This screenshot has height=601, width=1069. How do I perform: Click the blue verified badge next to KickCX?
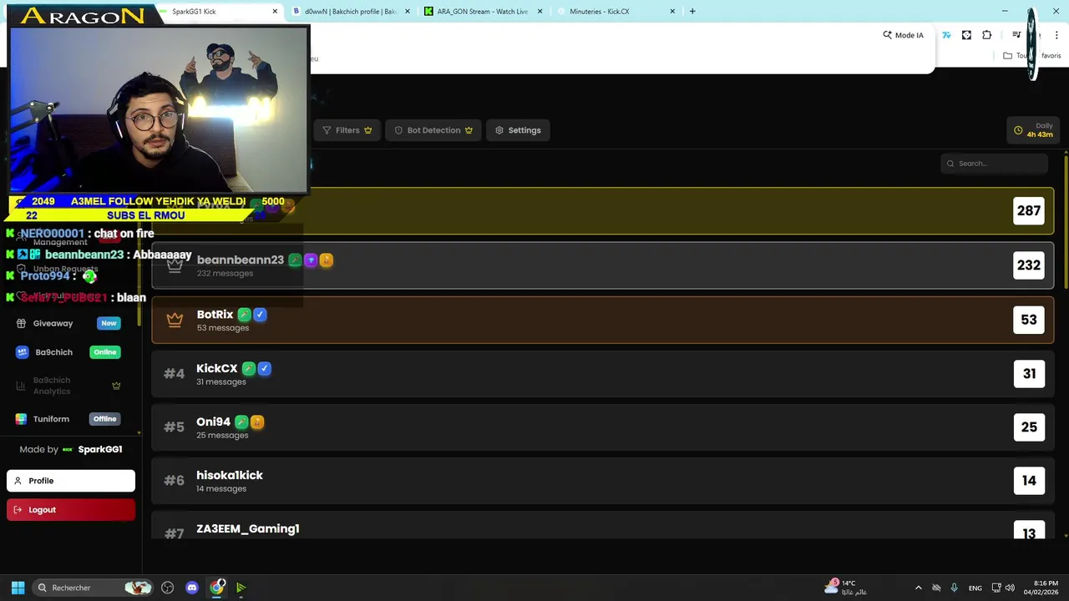pyautogui.click(x=264, y=368)
